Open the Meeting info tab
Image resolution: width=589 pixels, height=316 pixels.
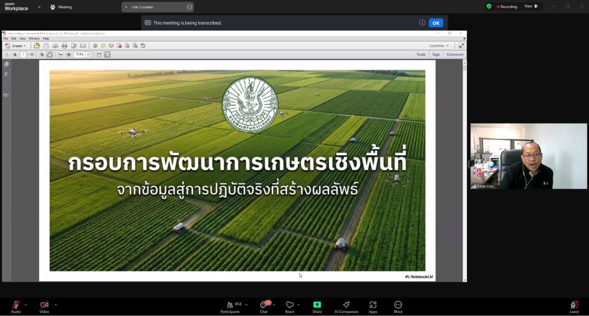[x=61, y=7]
